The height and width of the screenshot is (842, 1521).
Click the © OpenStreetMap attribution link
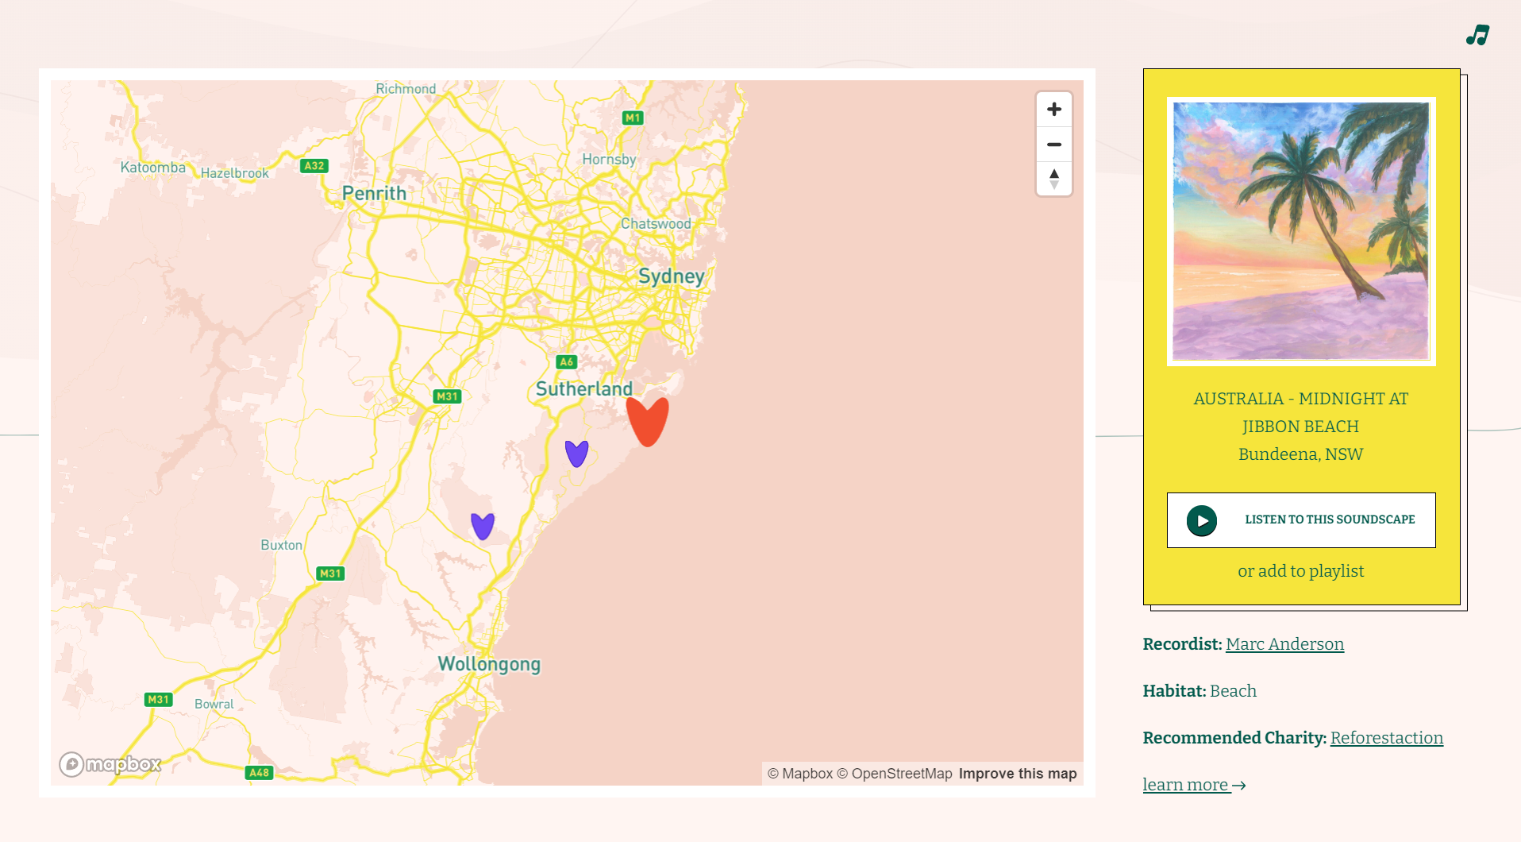click(895, 774)
